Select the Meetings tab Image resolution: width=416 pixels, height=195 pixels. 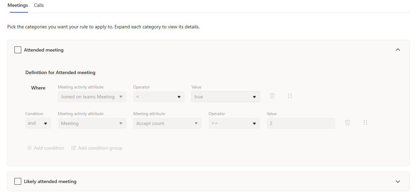(18, 5)
